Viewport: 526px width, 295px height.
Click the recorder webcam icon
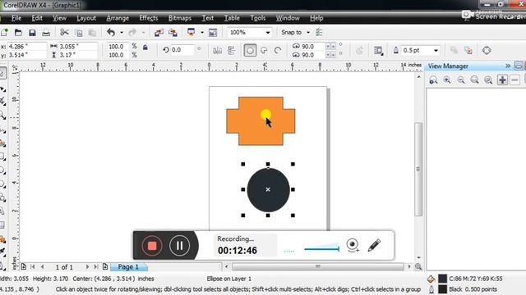click(353, 245)
